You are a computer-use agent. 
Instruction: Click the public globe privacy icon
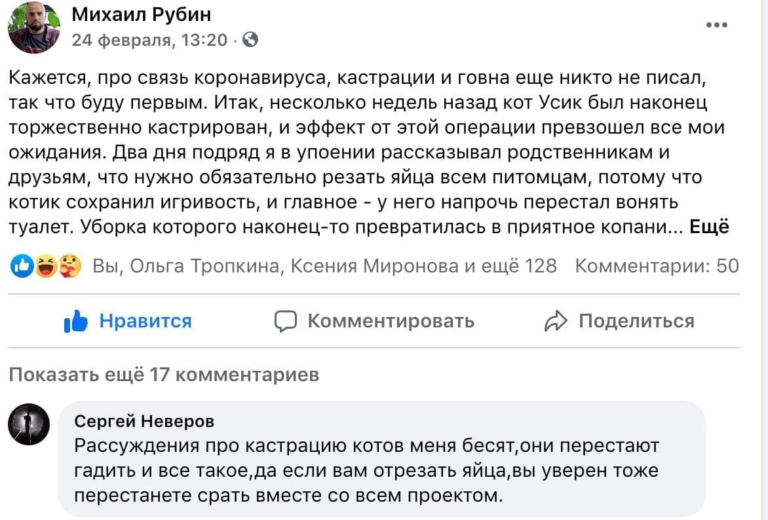click(250, 41)
